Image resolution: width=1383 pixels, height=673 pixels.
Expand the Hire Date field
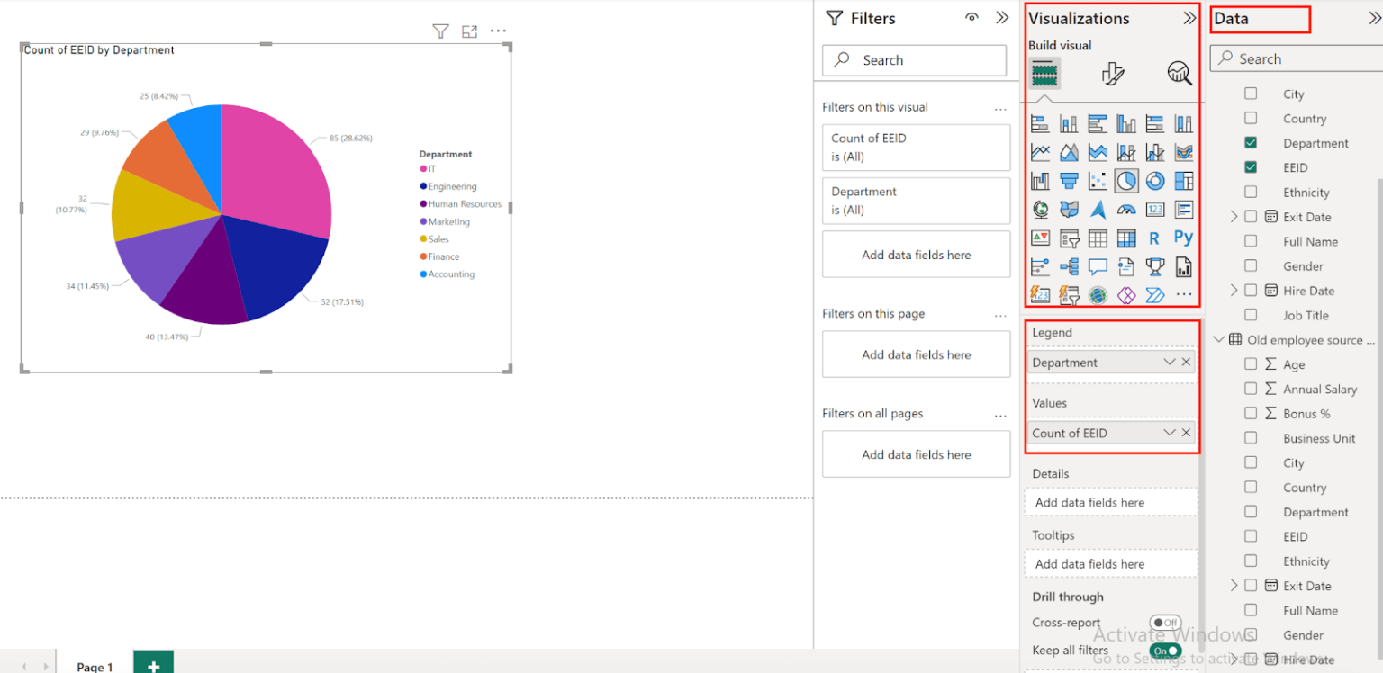pyautogui.click(x=1235, y=290)
